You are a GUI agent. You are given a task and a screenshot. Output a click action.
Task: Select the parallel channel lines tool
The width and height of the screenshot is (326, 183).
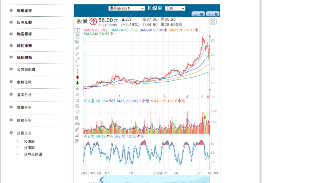pyautogui.click(x=77, y=112)
